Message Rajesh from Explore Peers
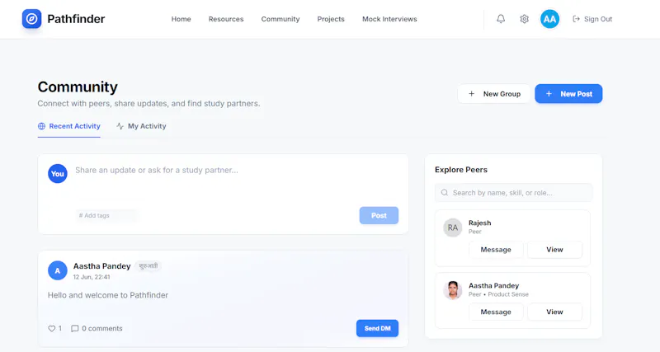Image resolution: width=660 pixels, height=352 pixels. pos(496,250)
